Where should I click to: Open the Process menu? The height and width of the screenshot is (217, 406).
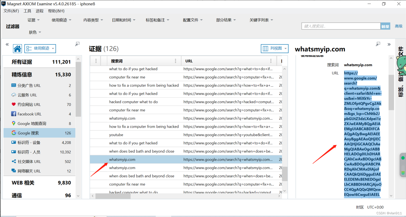pyautogui.click(x=39, y=11)
